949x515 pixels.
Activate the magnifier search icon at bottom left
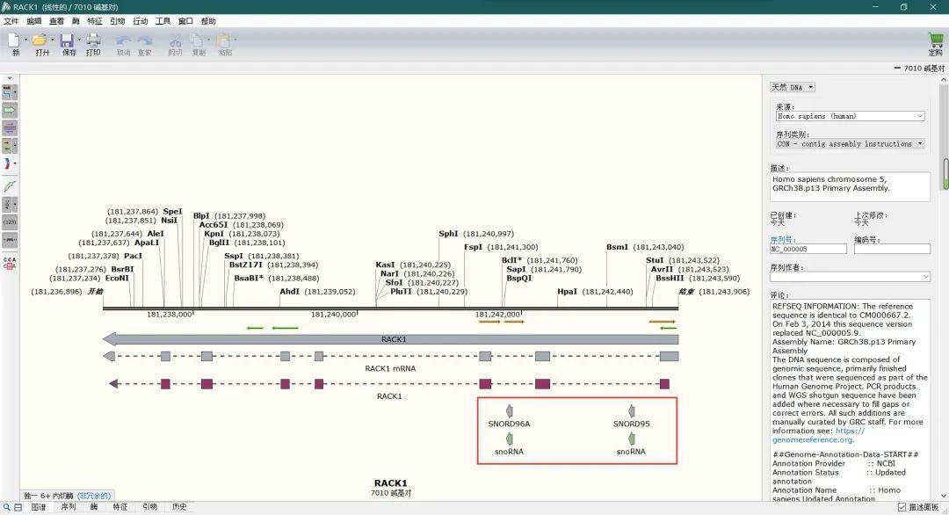pos(7,507)
